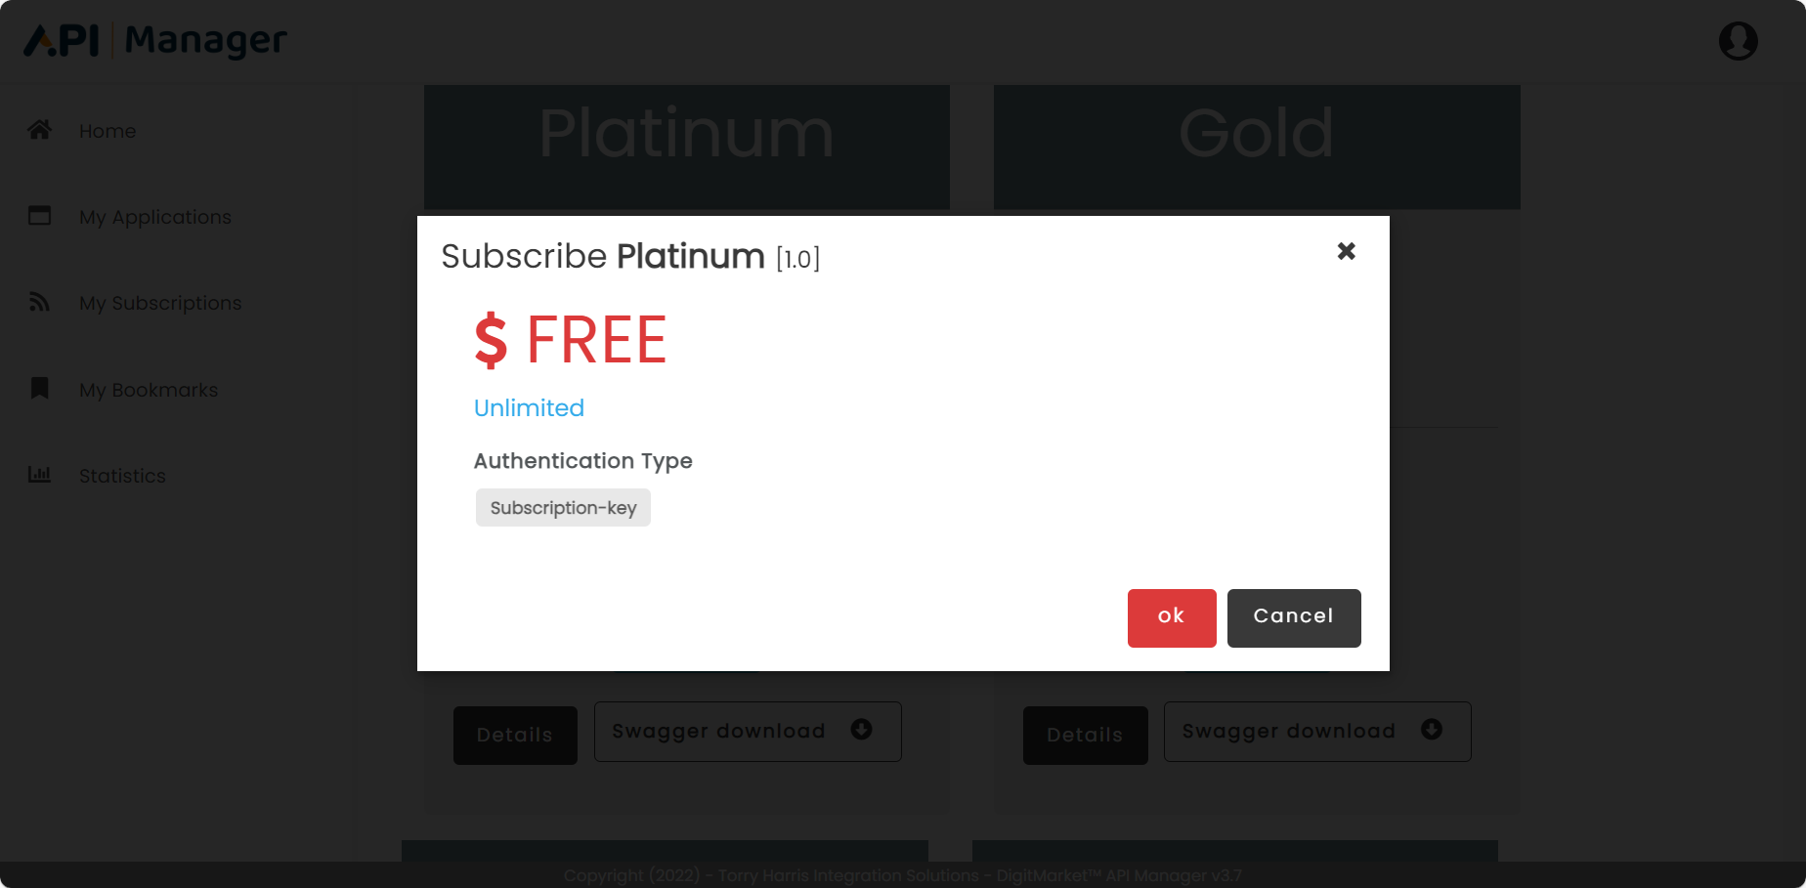Click the download arrow on Gold Swagger button
Image resolution: width=1806 pixels, height=888 pixels.
tap(1432, 730)
